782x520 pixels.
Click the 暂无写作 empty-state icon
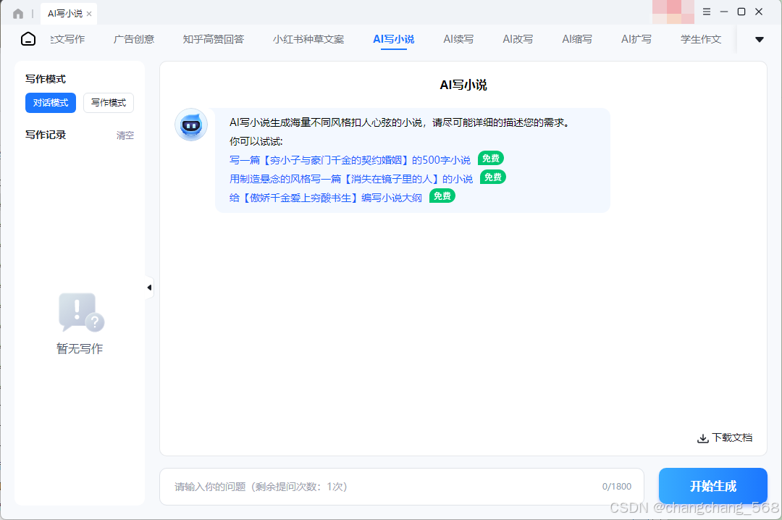[x=81, y=312]
